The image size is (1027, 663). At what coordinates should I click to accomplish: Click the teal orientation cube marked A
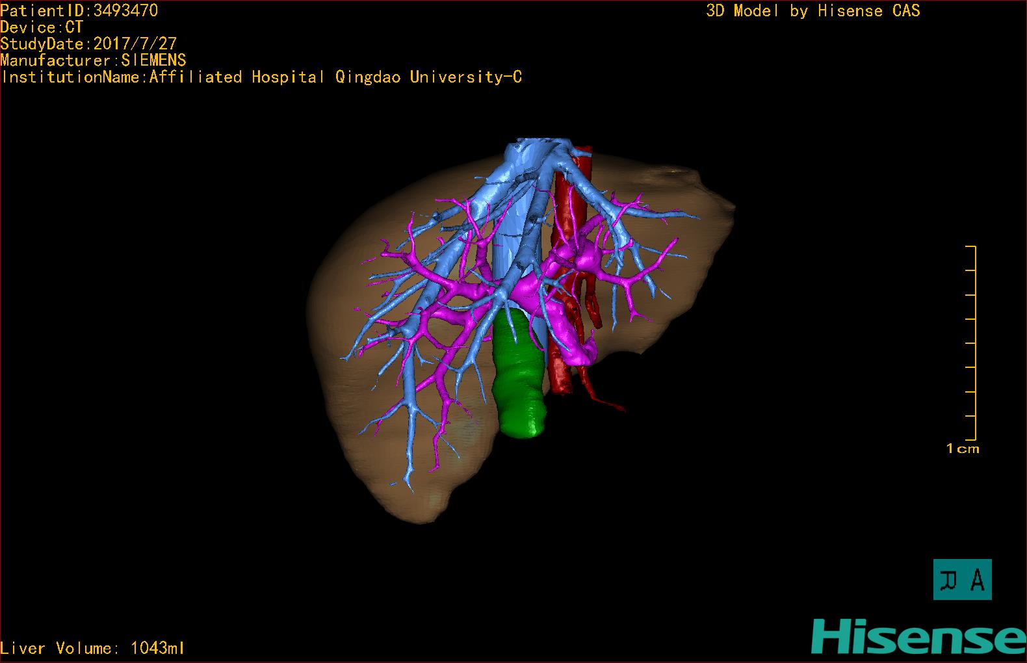pyautogui.click(x=962, y=579)
